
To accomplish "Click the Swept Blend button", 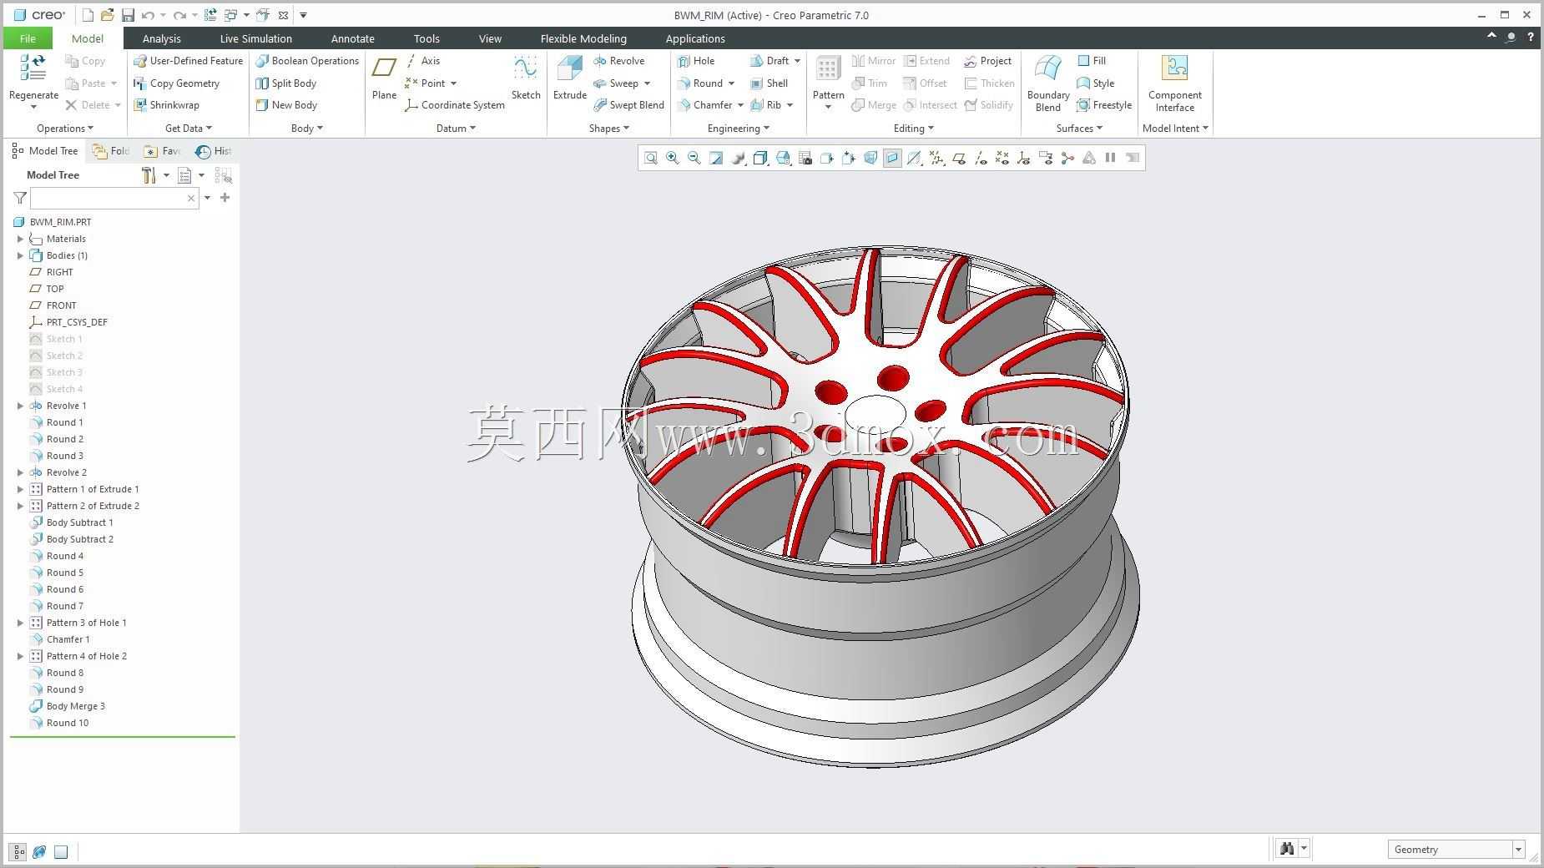I will (x=628, y=105).
